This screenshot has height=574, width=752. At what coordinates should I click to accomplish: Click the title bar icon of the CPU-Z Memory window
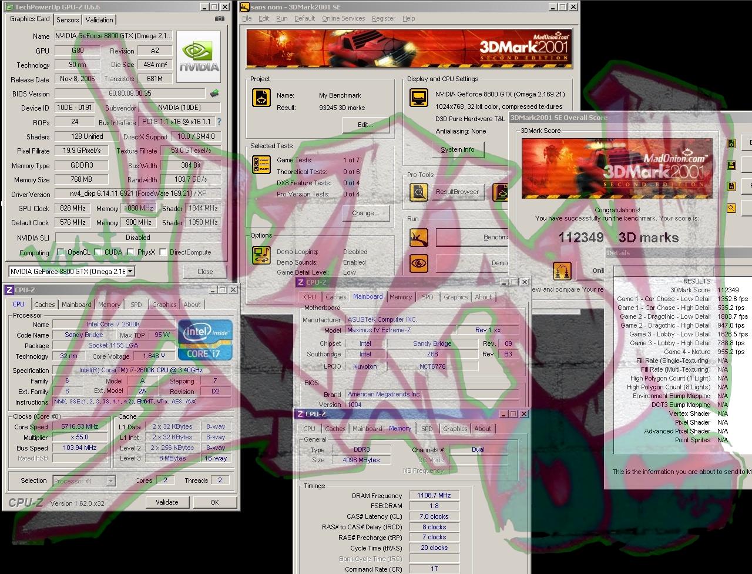click(300, 414)
